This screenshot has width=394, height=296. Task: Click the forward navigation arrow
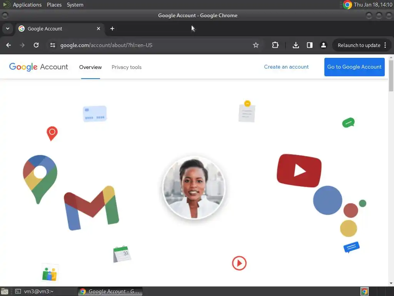tap(22, 45)
